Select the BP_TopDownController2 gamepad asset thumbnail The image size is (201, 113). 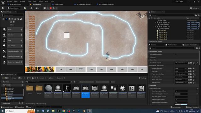(x=85, y=89)
